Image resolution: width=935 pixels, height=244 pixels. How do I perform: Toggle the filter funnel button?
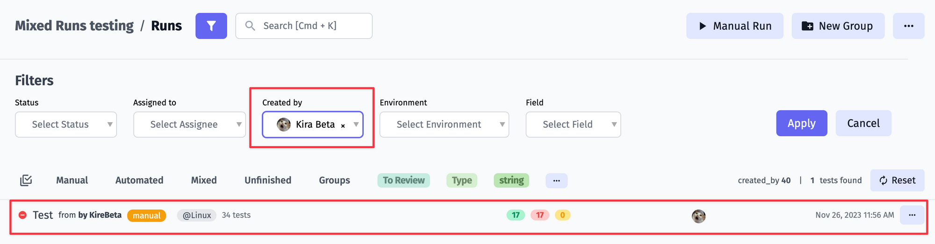(x=211, y=26)
